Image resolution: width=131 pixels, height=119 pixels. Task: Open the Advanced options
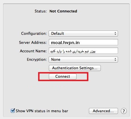tap(103, 111)
